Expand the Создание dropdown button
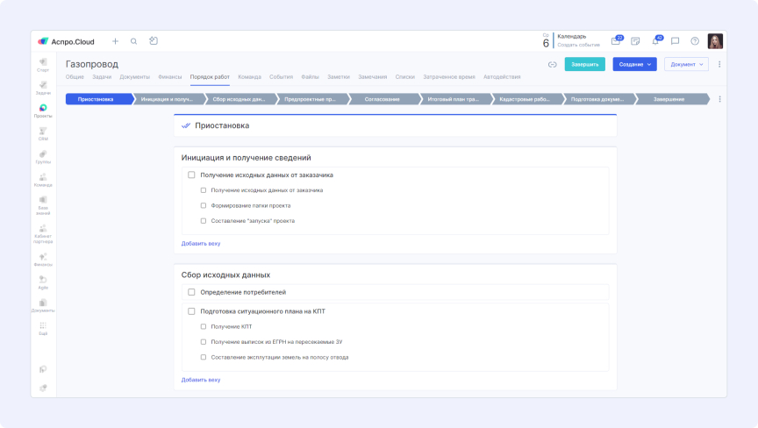 tap(634, 64)
